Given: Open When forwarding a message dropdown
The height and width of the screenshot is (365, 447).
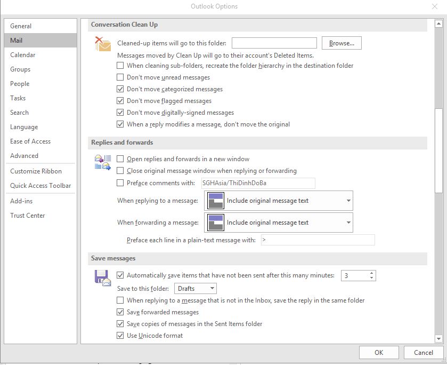Looking at the screenshot, I should [x=279, y=223].
